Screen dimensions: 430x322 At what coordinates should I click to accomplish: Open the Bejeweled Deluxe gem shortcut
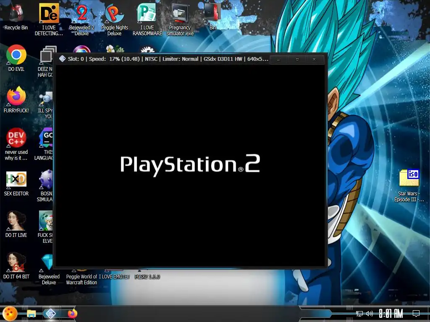coord(49,269)
